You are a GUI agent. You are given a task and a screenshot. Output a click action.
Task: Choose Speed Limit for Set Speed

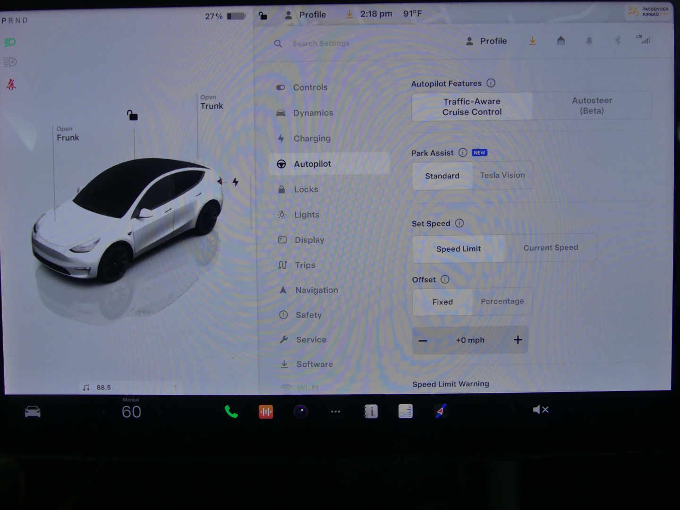[x=459, y=249]
